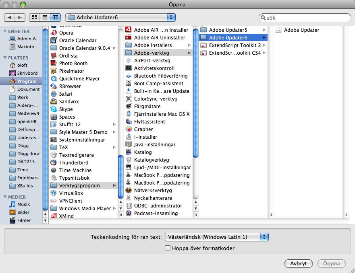Image resolution: width=355 pixels, height=273 pixels.
Task: Enable Hoppa över formatkoder checkbox
Action: [x=168, y=248]
